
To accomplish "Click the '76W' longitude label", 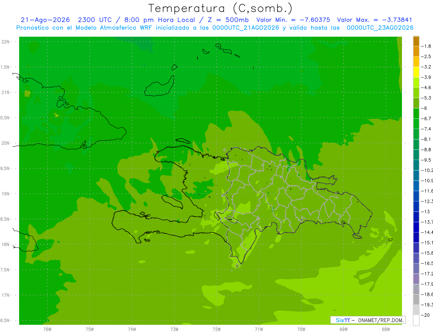I will pyautogui.click(x=47, y=329).
